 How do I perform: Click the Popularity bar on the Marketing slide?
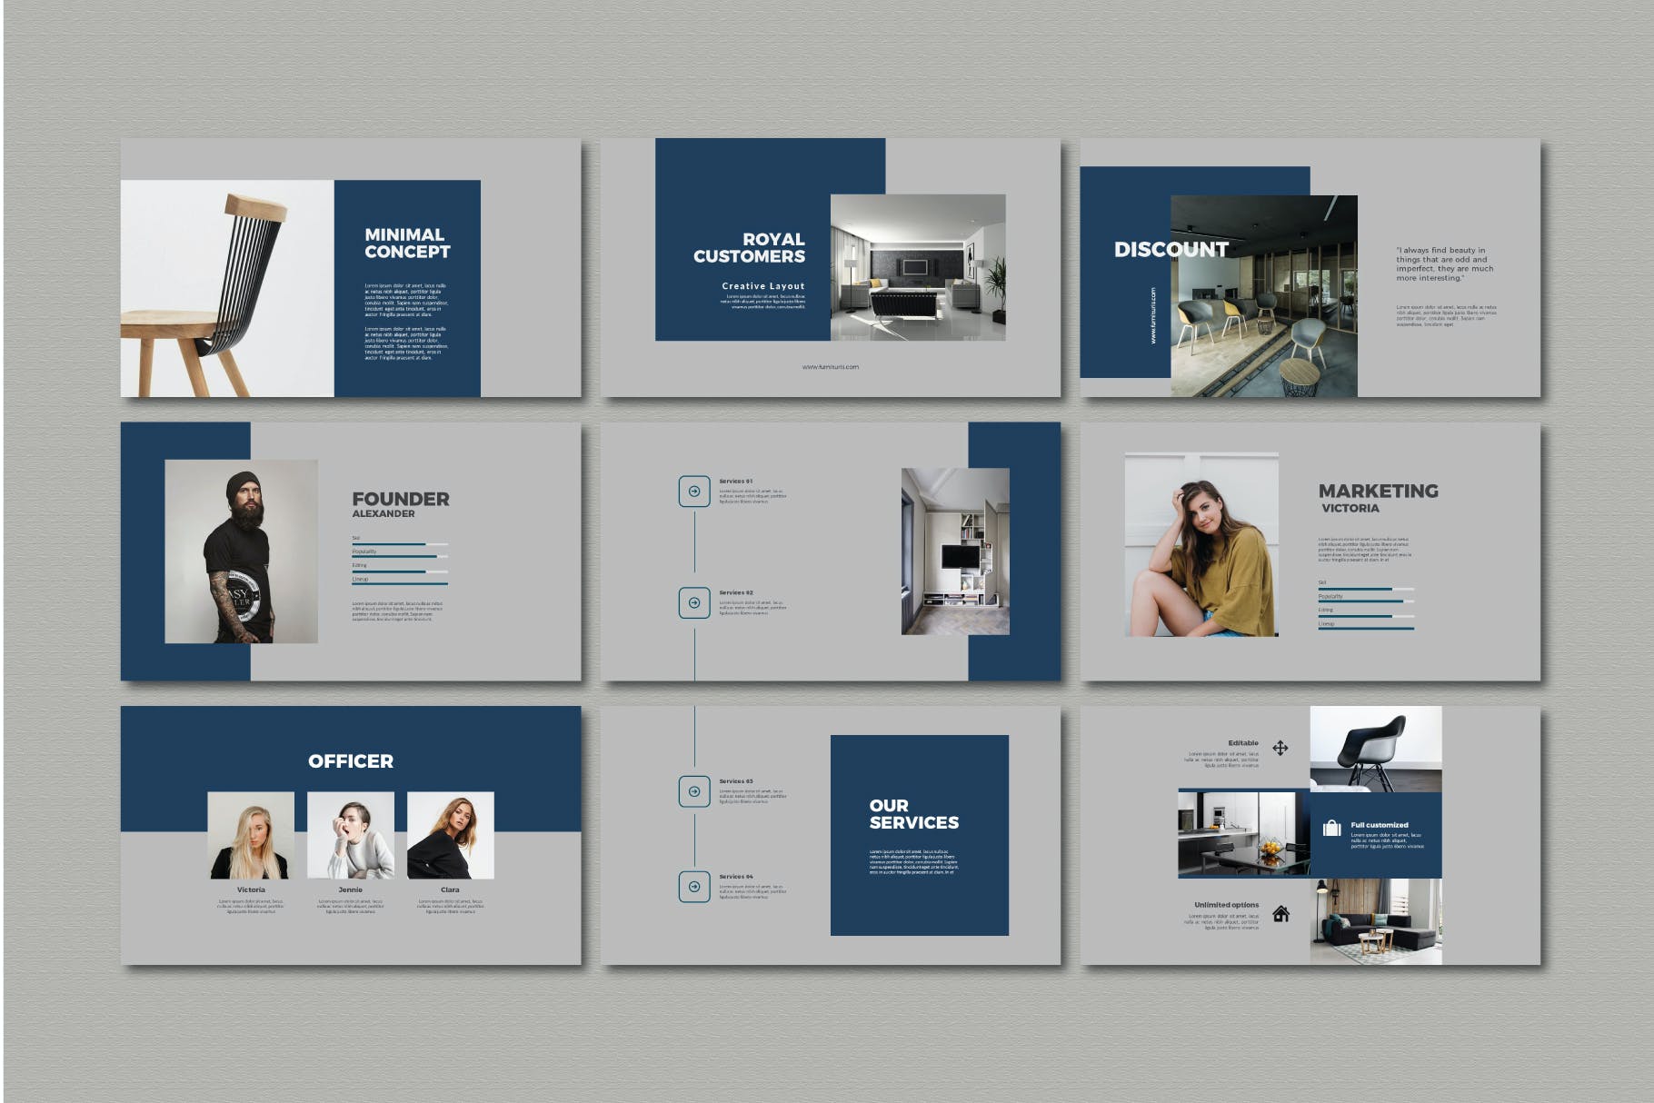tap(1366, 601)
